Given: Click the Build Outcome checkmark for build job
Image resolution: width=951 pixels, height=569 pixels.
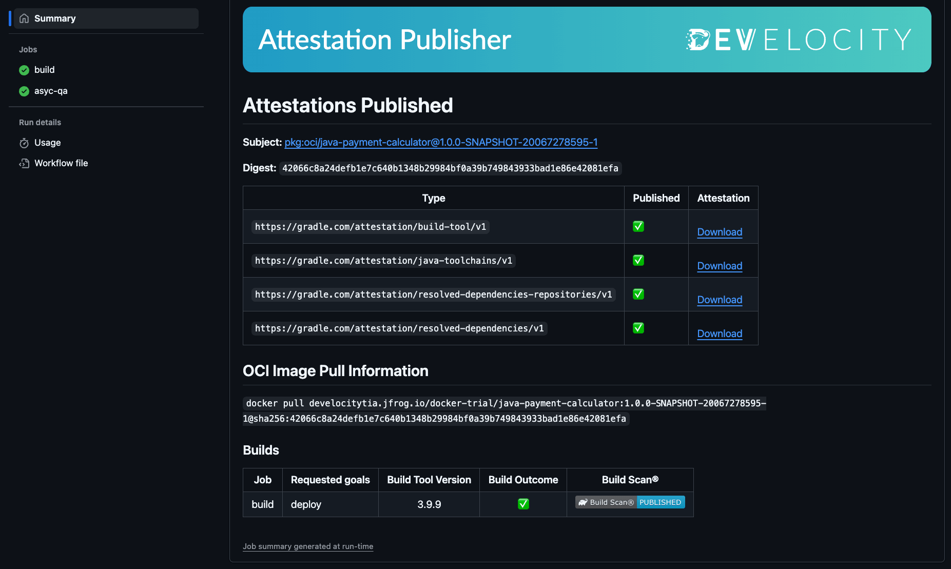Looking at the screenshot, I should point(522,504).
